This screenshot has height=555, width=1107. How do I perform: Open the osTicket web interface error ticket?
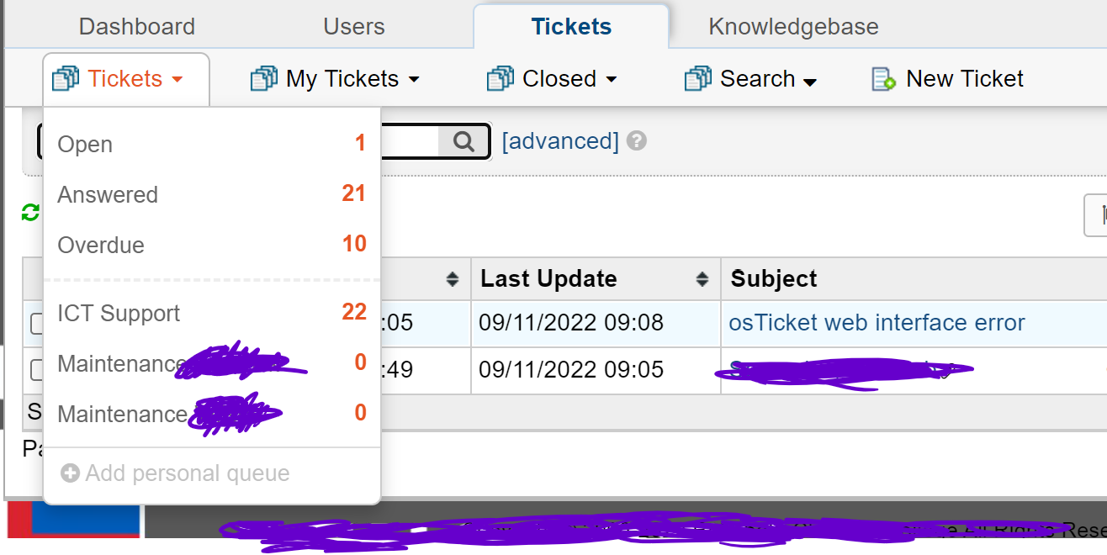pyautogui.click(x=877, y=323)
